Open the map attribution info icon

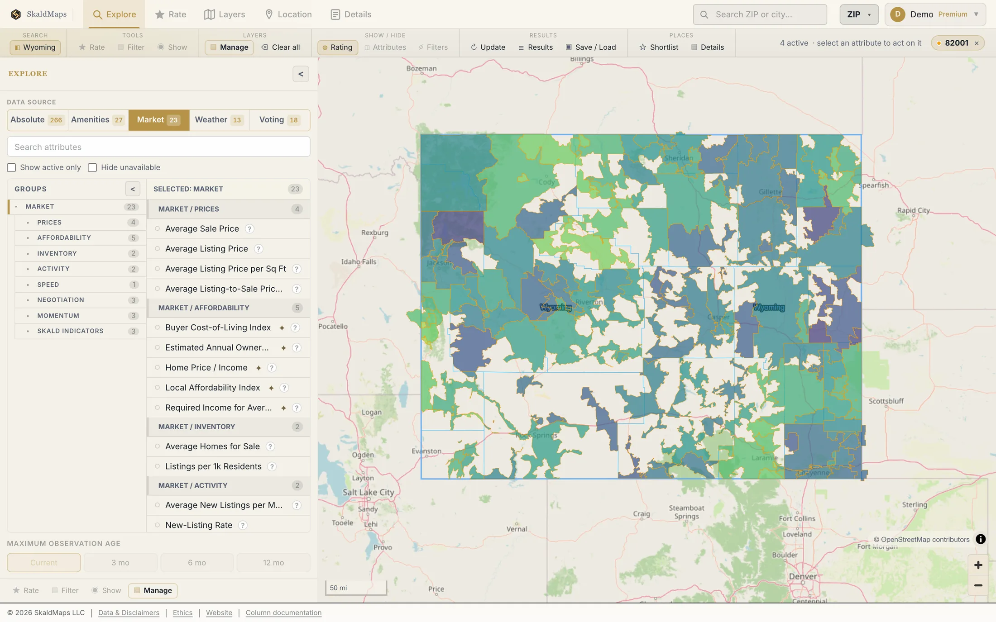tap(981, 539)
